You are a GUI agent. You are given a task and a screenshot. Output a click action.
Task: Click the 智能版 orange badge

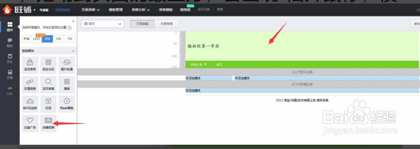pyautogui.click(x=40, y=35)
